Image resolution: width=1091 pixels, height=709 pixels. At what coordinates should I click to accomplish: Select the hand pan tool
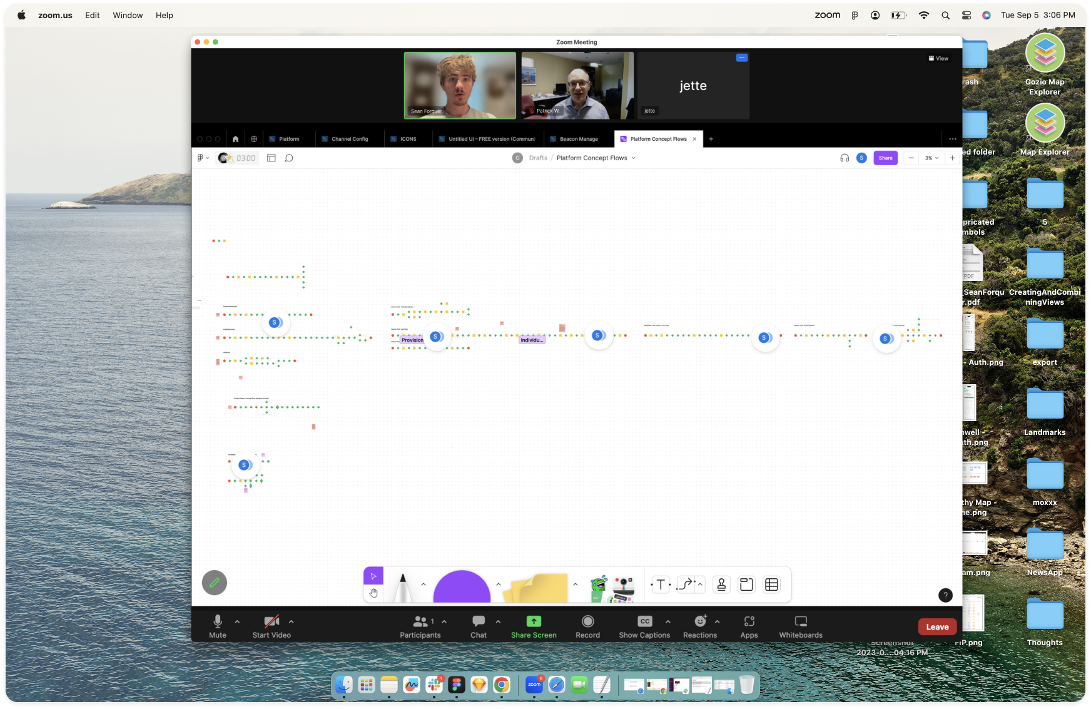373,593
